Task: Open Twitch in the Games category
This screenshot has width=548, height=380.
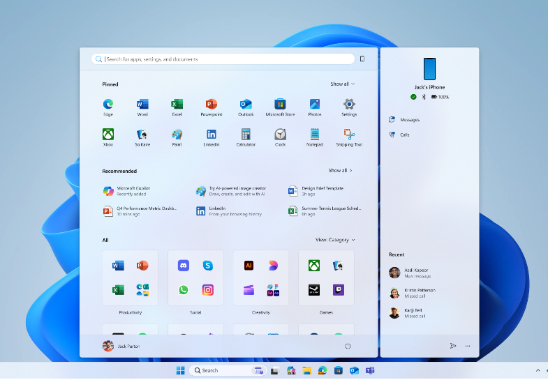Action: tap(339, 290)
